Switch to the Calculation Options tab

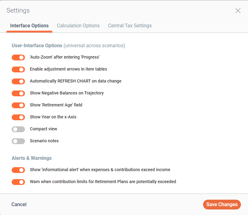point(78,26)
